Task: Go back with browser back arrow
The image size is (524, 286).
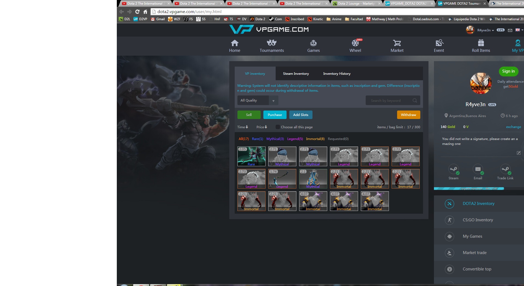Action: pyautogui.click(x=121, y=11)
